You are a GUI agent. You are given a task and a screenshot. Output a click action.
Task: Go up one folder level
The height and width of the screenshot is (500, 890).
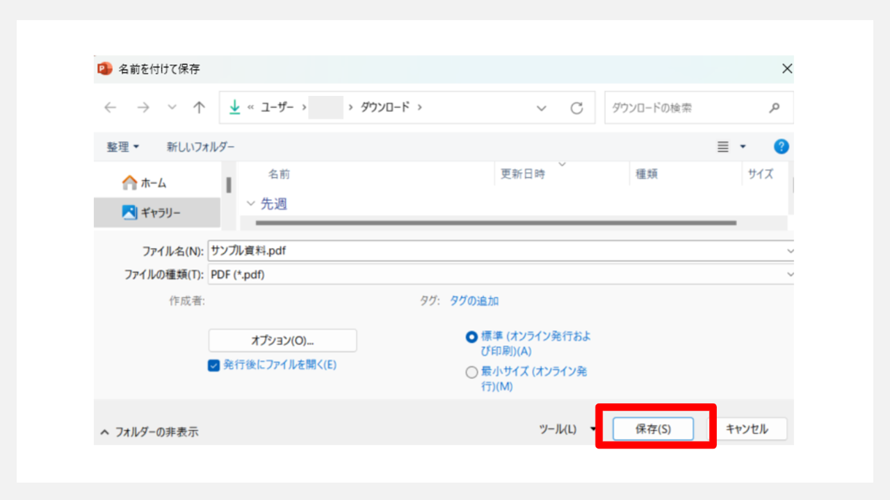200,108
